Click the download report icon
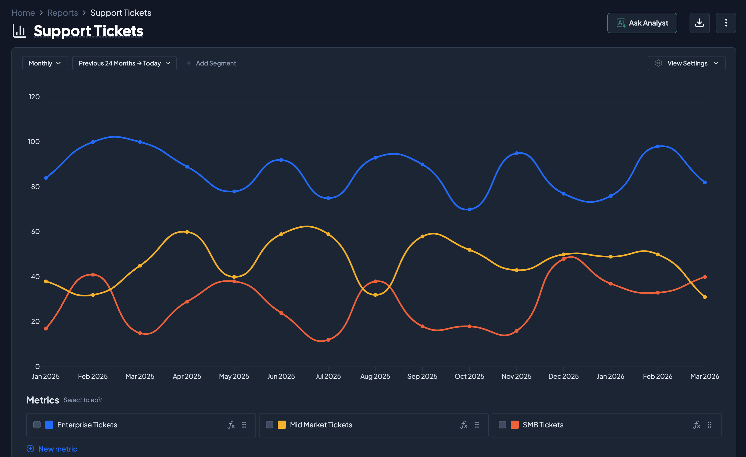Screen dimensions: 746x457 699,23
